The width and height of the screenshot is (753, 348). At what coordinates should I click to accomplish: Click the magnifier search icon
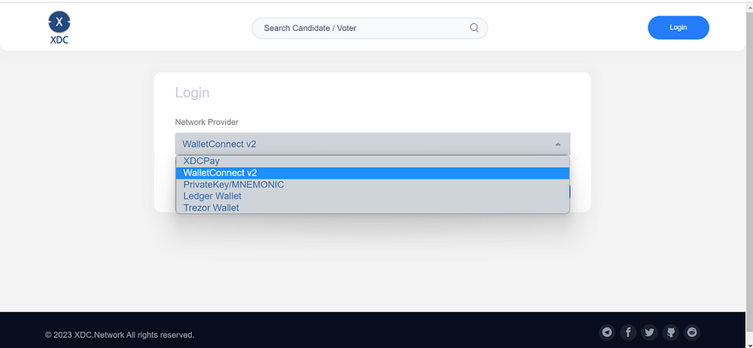(474, 28)
